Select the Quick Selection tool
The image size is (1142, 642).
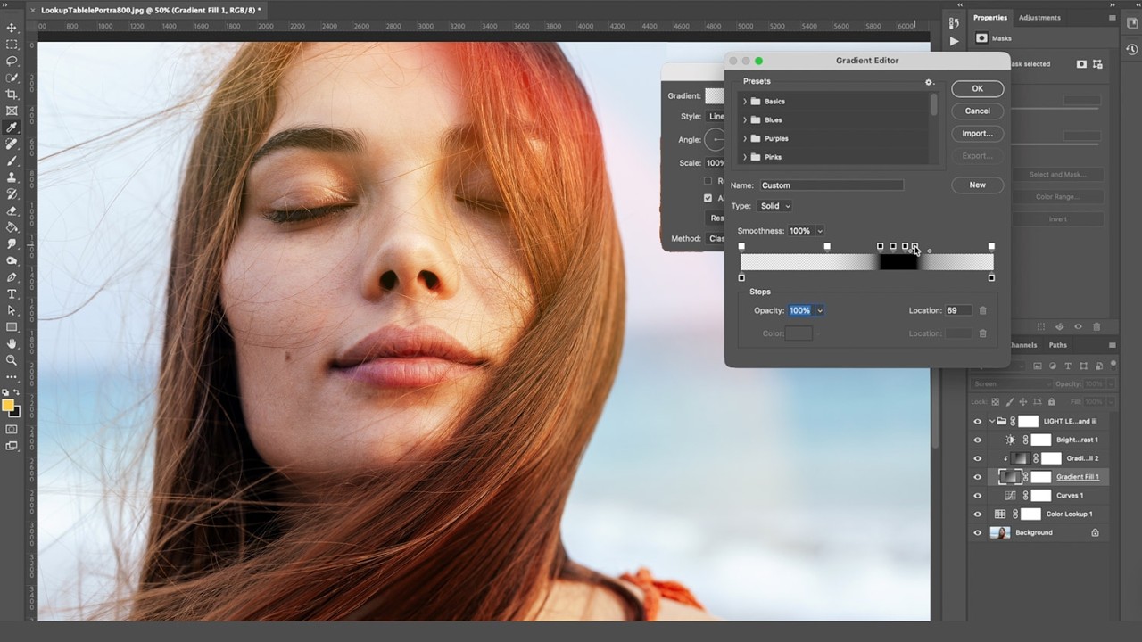(12, 78)
